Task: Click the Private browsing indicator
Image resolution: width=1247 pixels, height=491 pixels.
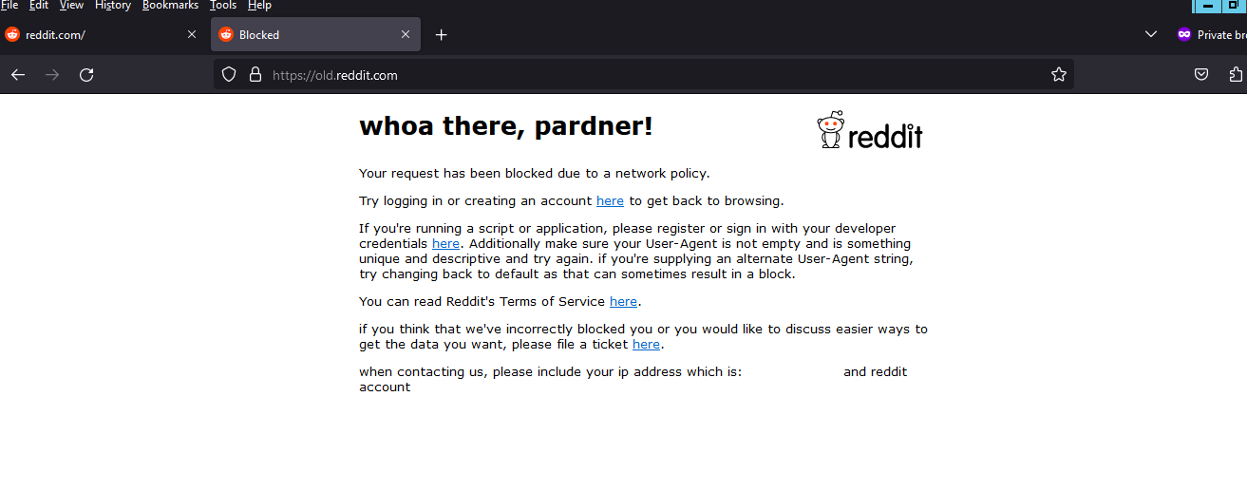Action: tap(1211, 34)
